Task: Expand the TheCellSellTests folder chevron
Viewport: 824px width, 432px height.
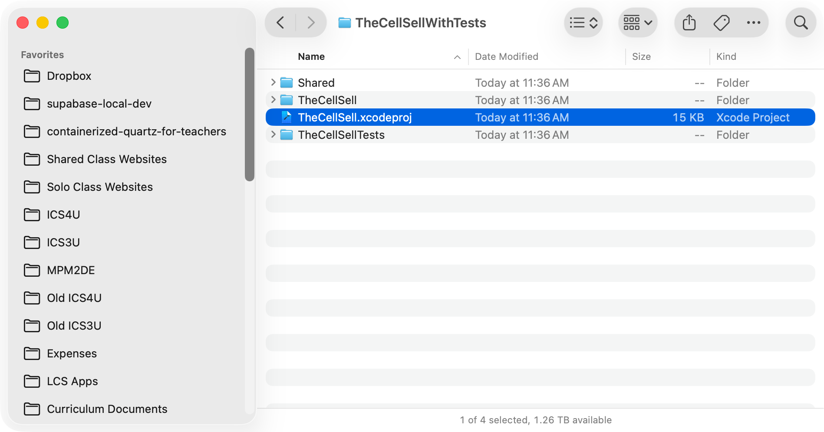Action: 273,134
